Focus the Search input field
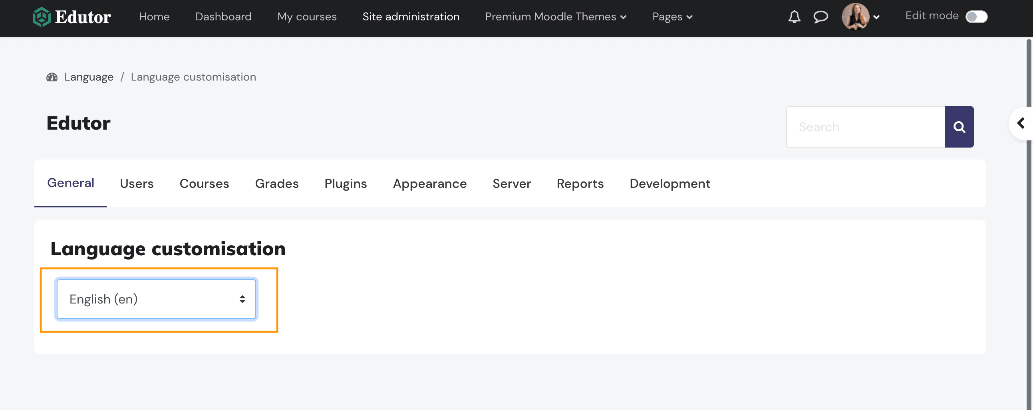This screenshot has width=1033, height=410. [866, 127]
